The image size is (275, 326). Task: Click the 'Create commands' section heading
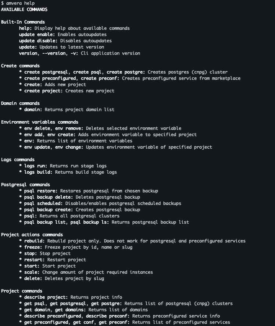tap(20, 66)
